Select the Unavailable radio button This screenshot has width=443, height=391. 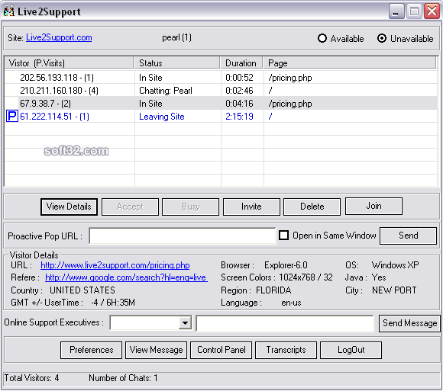382,38
